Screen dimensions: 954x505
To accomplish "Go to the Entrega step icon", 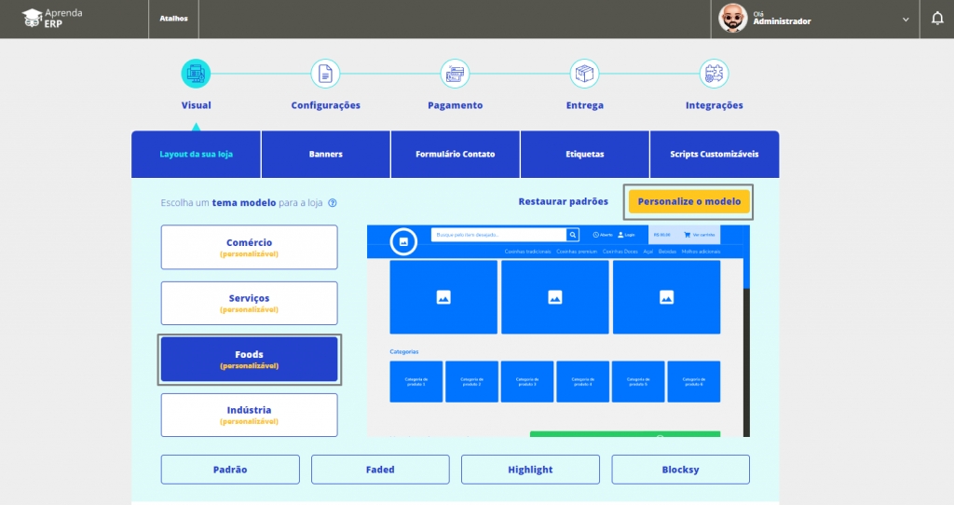I will (x=584, y=73).
